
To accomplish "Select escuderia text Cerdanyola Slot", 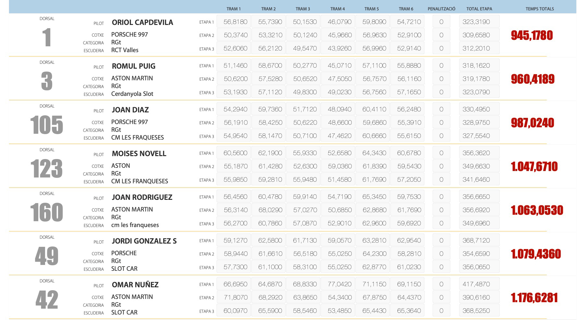I will click(132, 94).
